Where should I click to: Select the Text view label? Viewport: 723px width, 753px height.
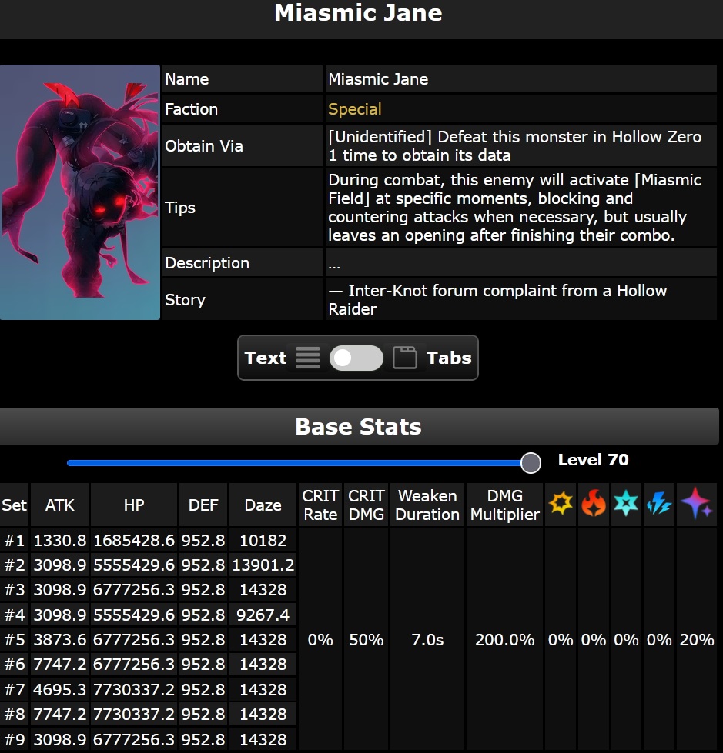pos(266,358)
